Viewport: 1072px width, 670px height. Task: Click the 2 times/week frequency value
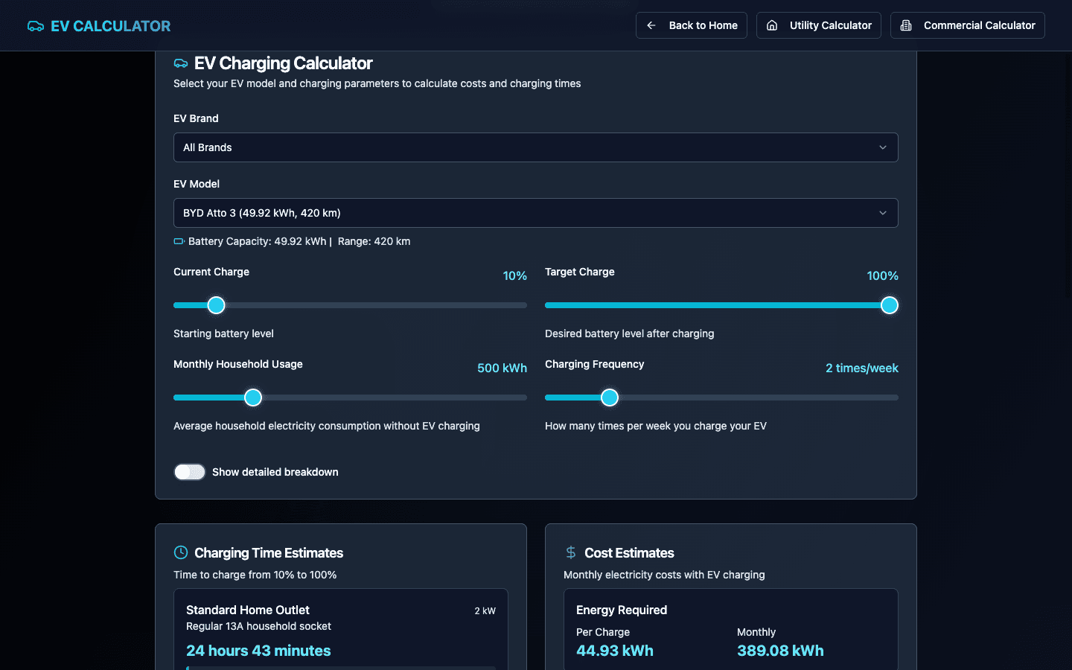[862, 368]
